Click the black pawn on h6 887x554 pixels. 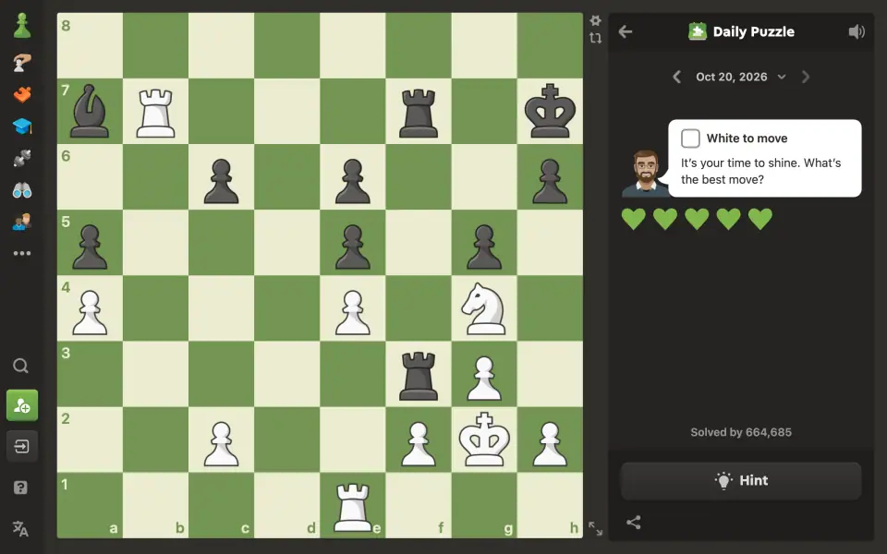[550, 182]
